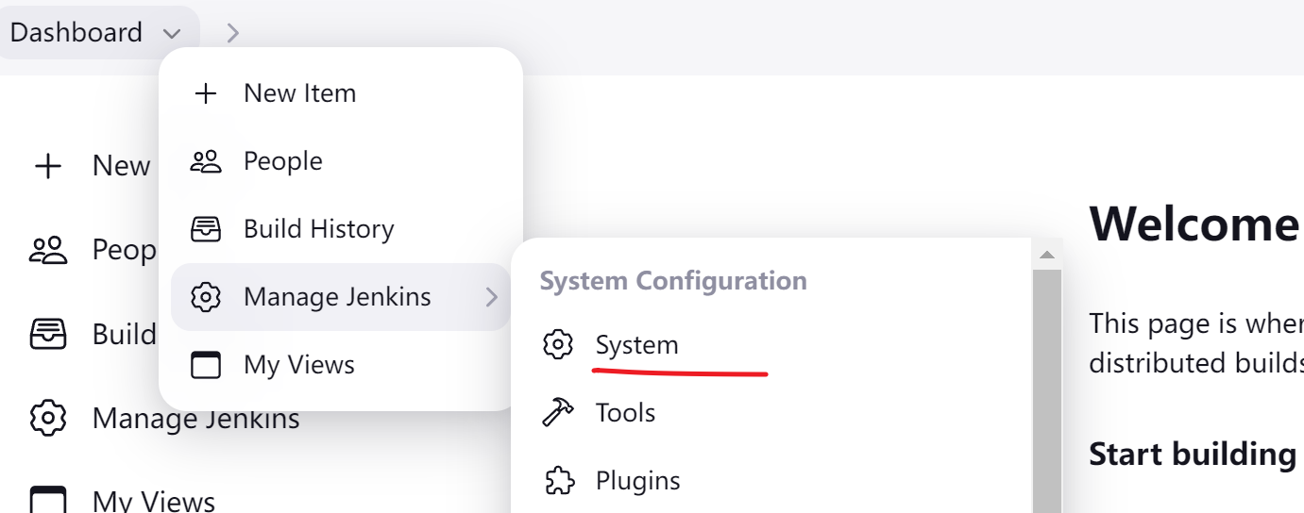
Task: Click the breadcrumb right chevron after Dashboard
Action: point(233,33)
